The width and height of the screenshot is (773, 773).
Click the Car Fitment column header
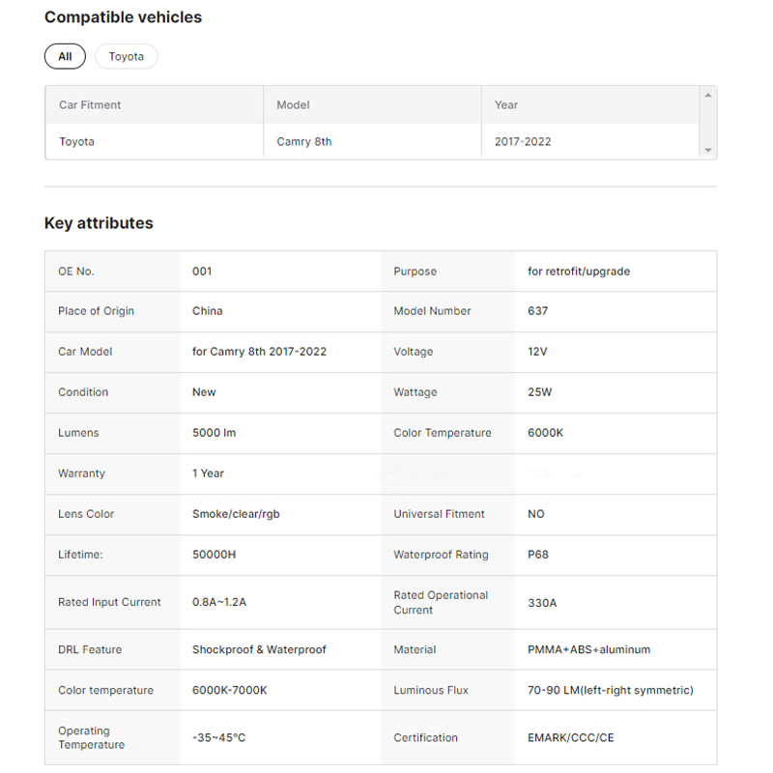coord(90,104)
